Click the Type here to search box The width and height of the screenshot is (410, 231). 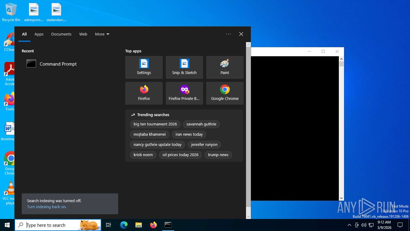(58, 225)
